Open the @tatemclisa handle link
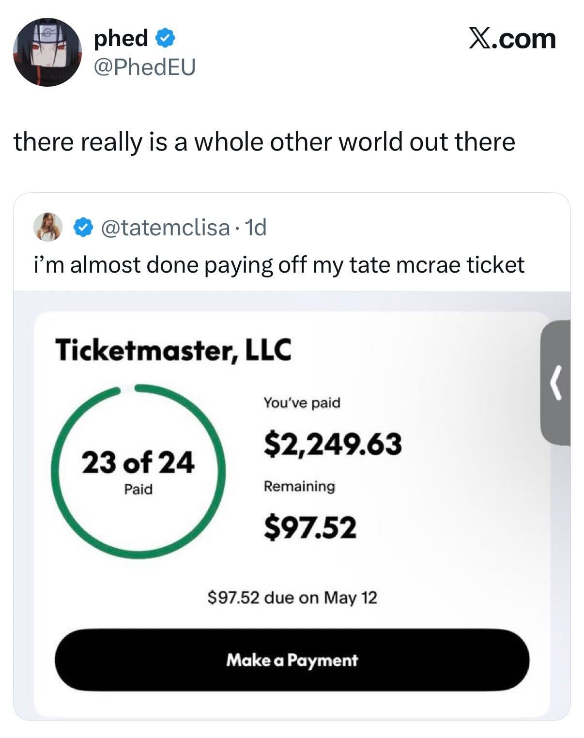Image resolution: width=584 pixels, height=738 pixels. [x=165, y=227]
